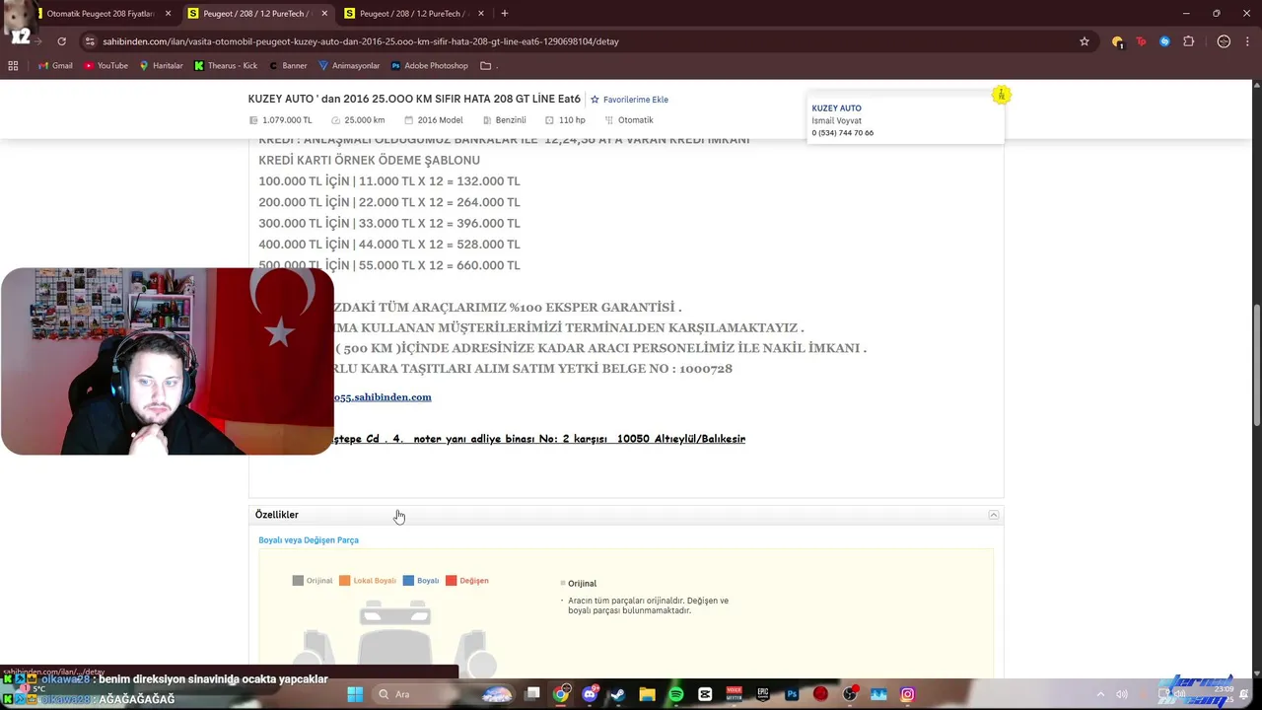Click the listing title KUZEY AUTO 208 GT LİNE
This screenshot has width=1262, height=710.
tap(414, 100)
